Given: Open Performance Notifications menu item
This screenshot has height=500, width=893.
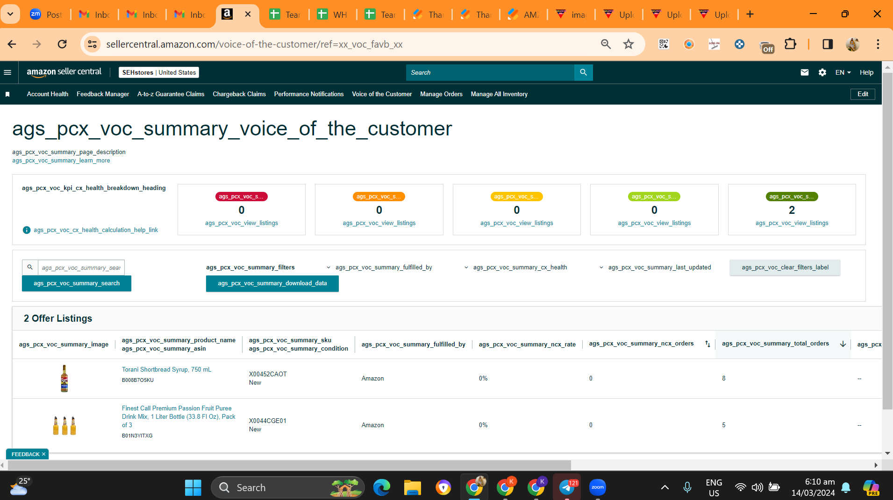Looking at the screenshot, I should (309, 94).
